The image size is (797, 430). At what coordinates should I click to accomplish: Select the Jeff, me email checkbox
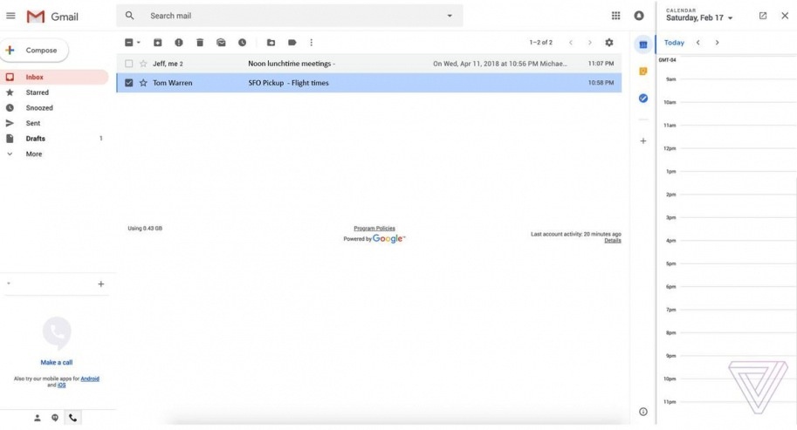pos(128,64)
